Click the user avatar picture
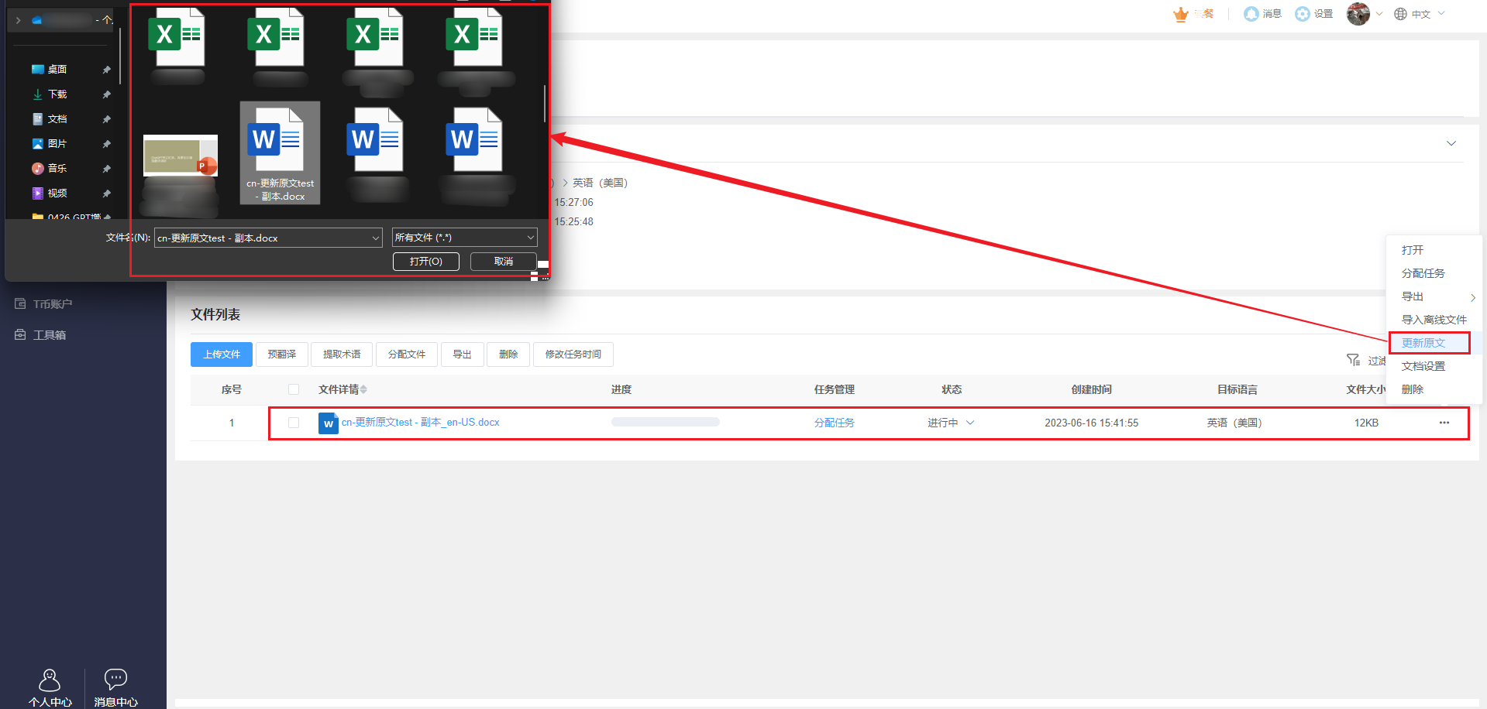 [x=1358, y=14]
